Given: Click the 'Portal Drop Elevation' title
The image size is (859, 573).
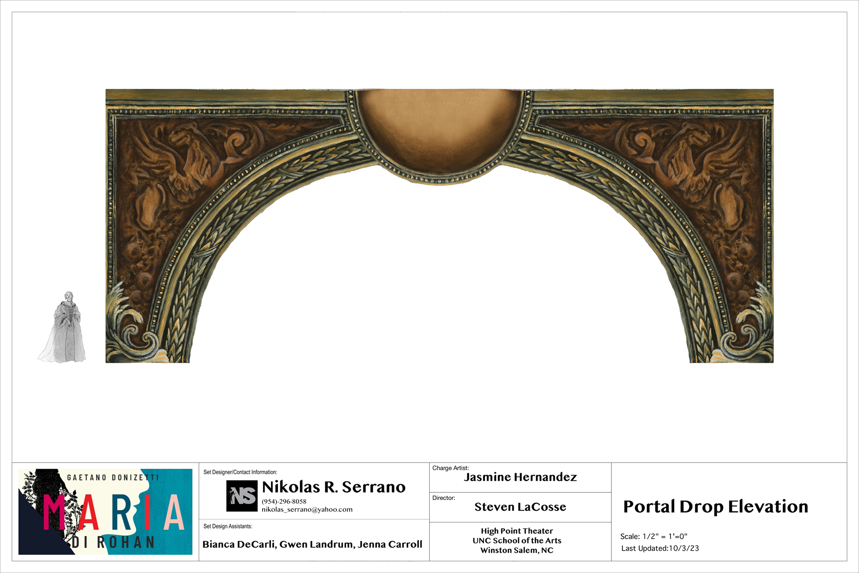Looking at the screenshot, I should (716, 507).
